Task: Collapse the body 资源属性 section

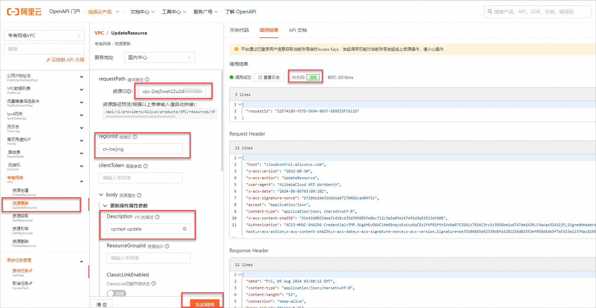Action: click(101, 195)
